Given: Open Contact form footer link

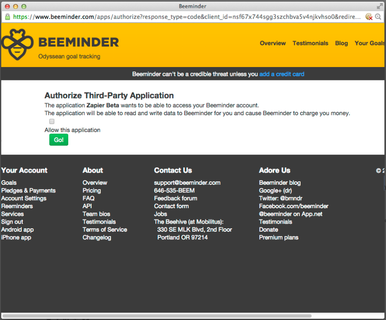Looking at the screenshot, I should point(171,206).
